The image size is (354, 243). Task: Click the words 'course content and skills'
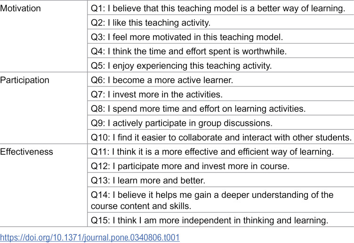pos(141,206)
